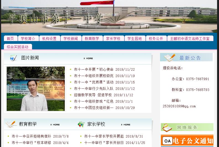
Task: Open article 市十一中召开拒绝有偿补
Action: click(32, 136)
